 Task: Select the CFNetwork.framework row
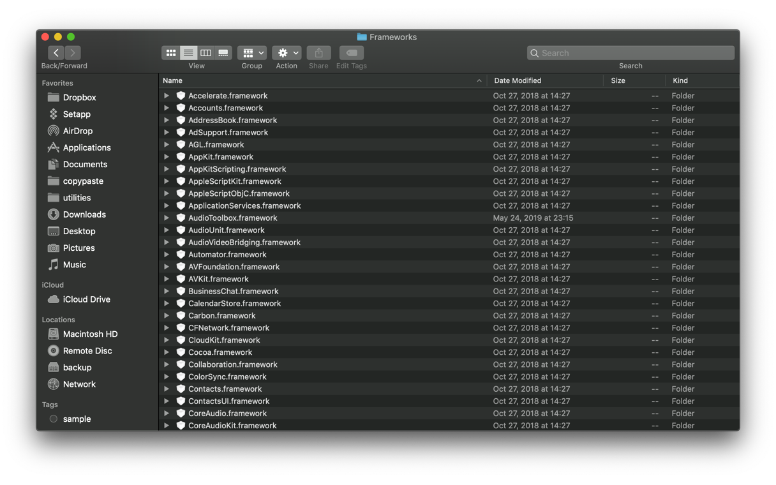[449, 328]
